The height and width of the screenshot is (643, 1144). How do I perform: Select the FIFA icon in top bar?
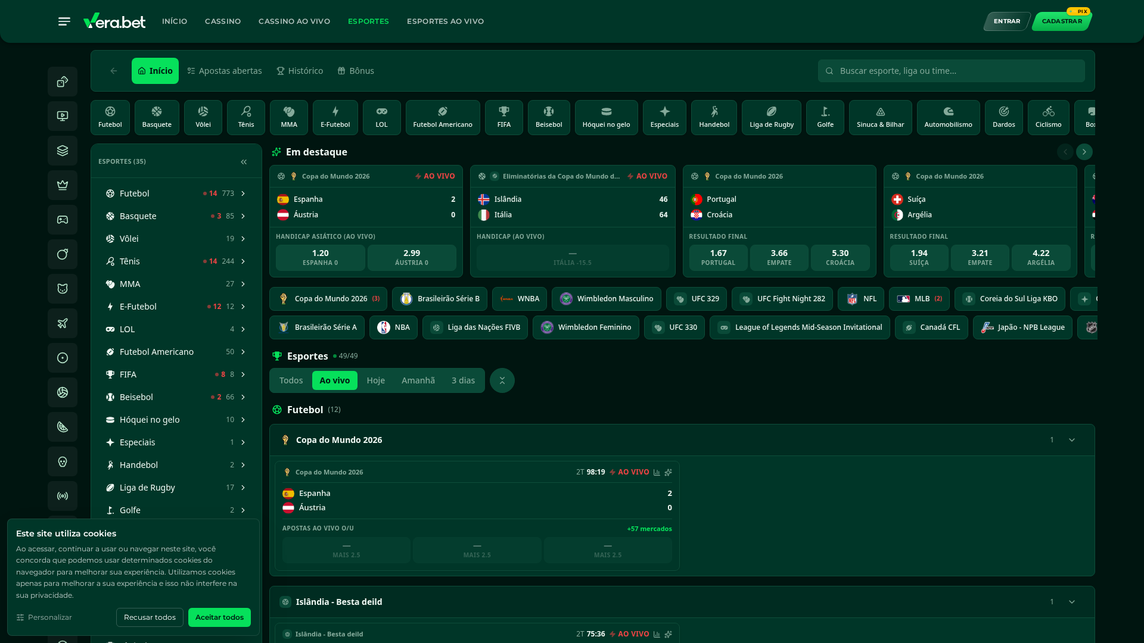(x=504, y=117)
